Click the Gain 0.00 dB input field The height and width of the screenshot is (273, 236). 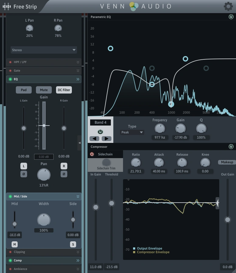tap(44, 157)
